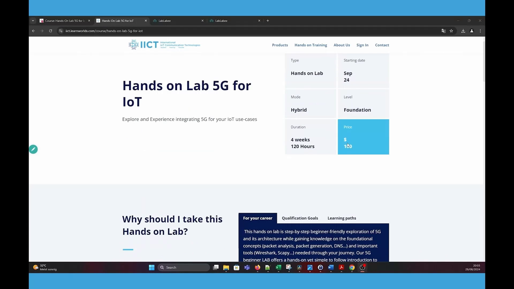This screenshot has height=289, width=514.
Task: Open the Sign In link
Action: point(362,45)
